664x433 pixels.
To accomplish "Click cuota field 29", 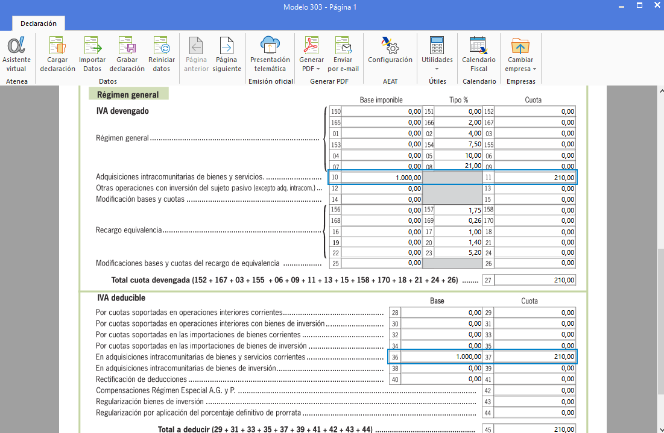I will click(535, 313).
